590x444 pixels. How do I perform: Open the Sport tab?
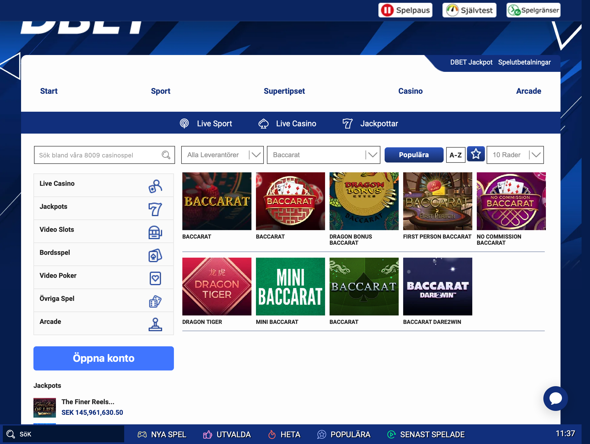(x=161, y=91)
